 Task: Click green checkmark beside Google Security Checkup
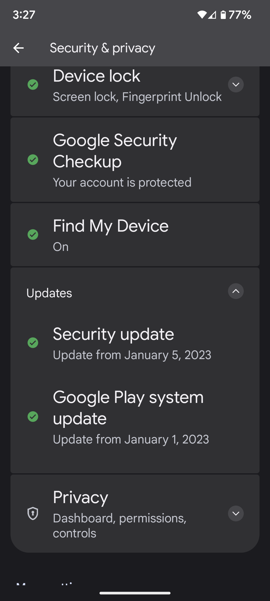point(33,160)
